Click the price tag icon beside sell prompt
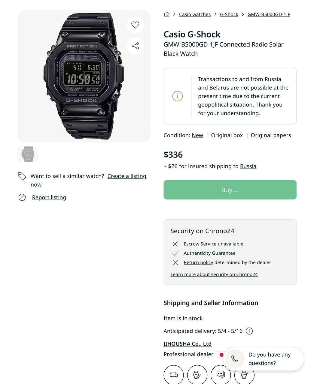The height and width of the screenshot is (384, 314). point(22,176)
